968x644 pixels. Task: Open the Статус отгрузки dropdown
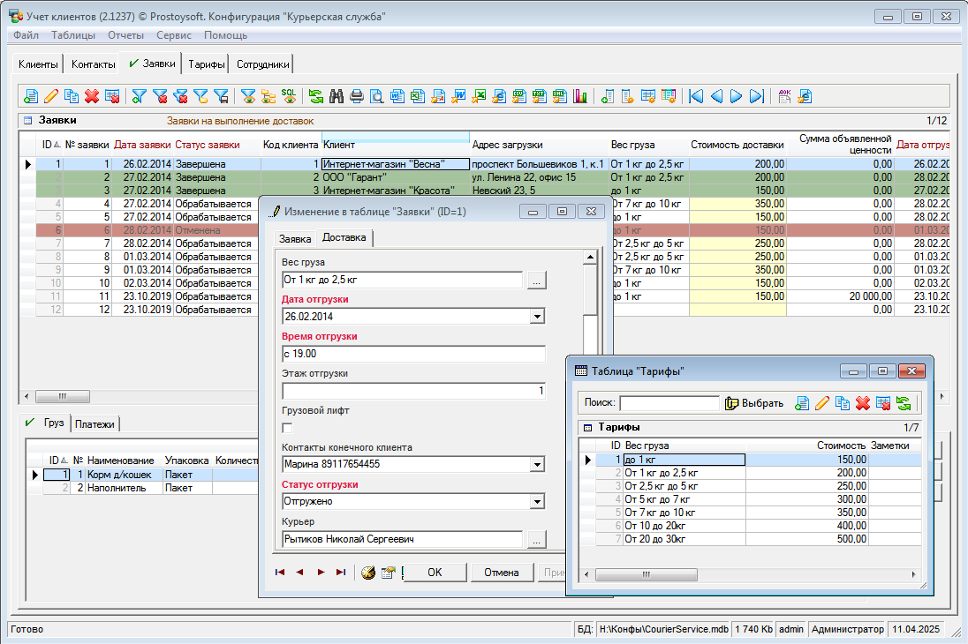click(538, 501)
